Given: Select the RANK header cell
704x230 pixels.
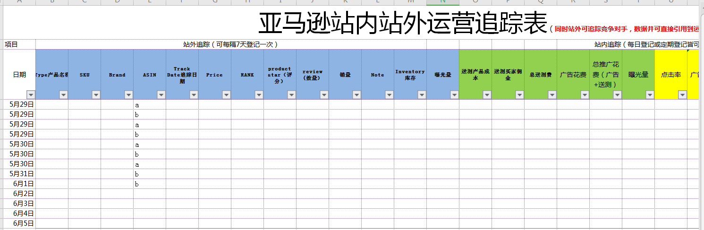Looking at the screenshot, I should [247, 74].
